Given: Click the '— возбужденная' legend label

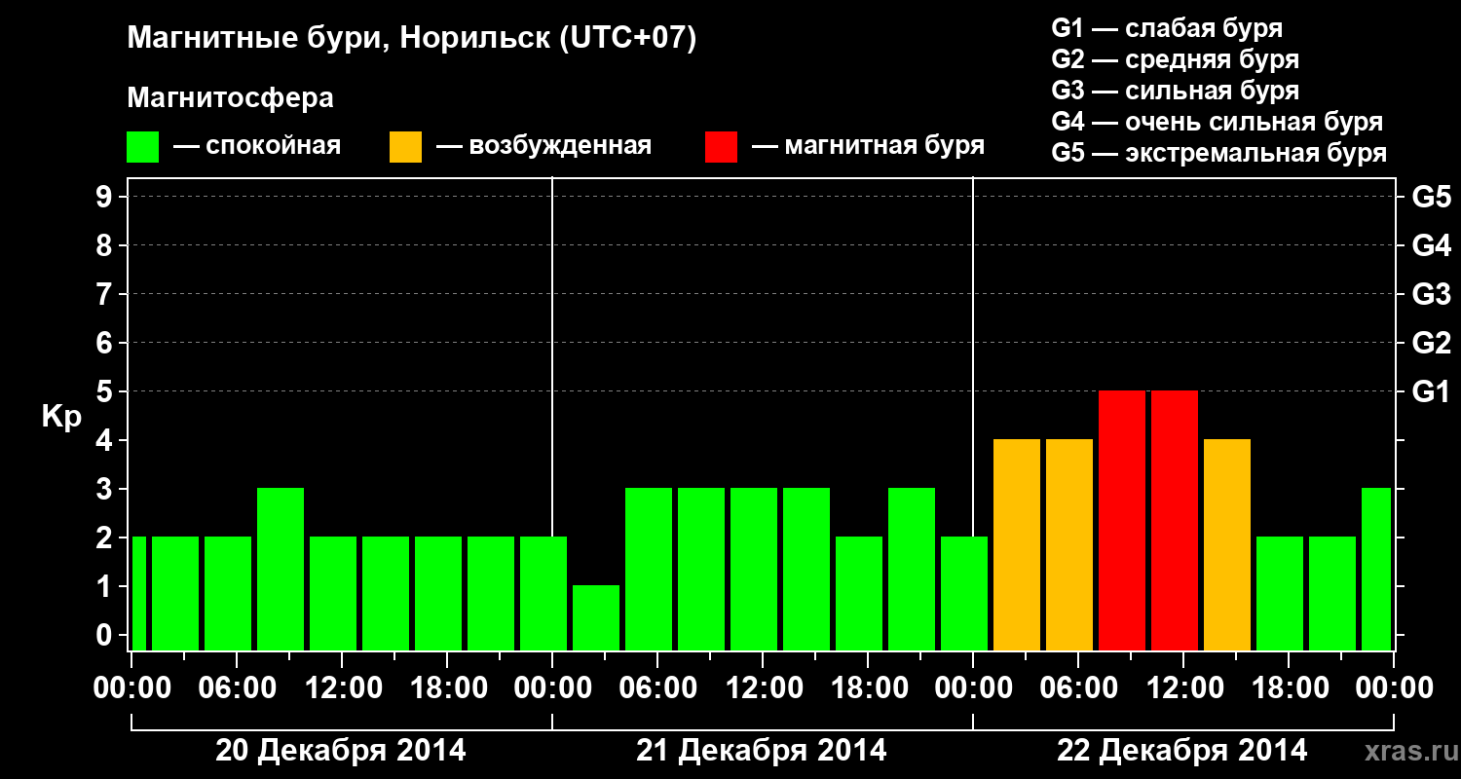Looking at the screenshot, I should 543,147.
